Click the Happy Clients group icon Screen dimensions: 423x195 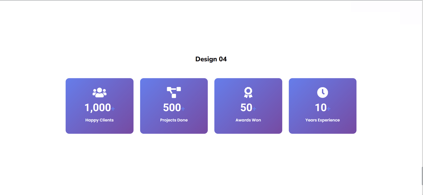click(99, 92)
